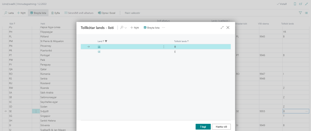This screenshot has height=131, width=311.
Task: Open the filter pane icon
Action: [x=300, y=13]
